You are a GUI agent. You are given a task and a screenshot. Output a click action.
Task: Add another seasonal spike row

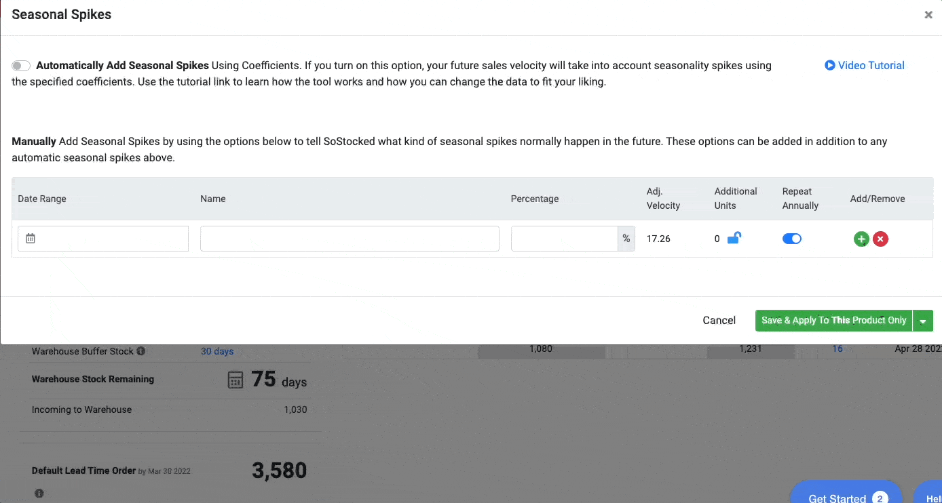point(861,239)
